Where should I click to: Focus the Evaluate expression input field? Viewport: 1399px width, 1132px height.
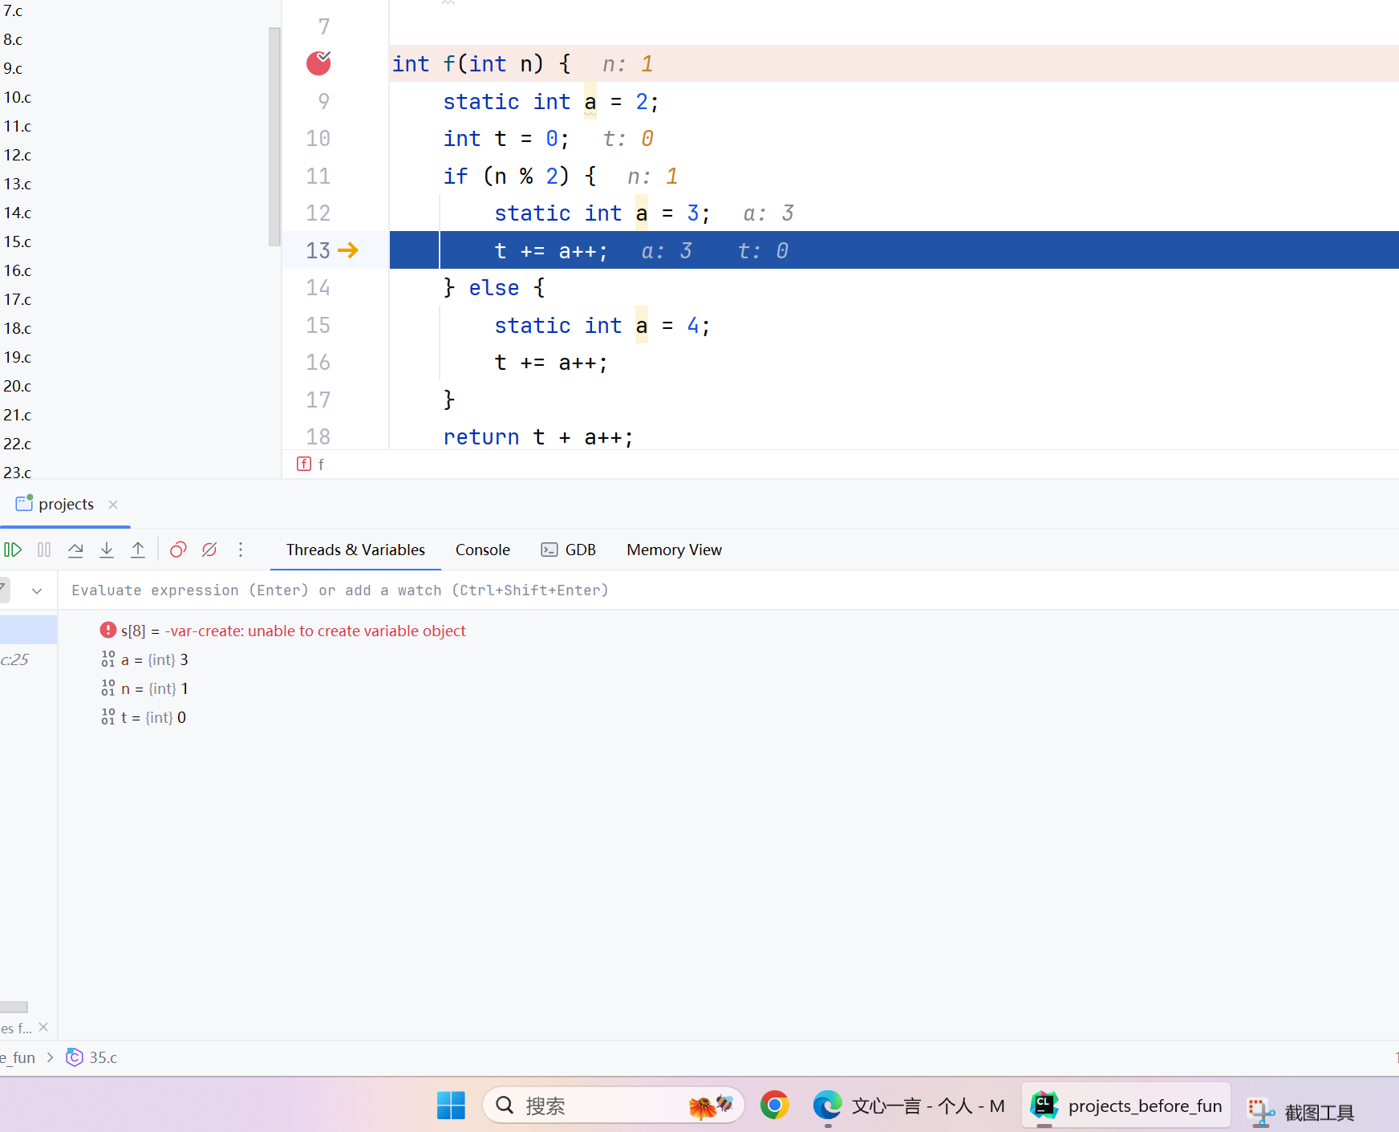(x=730, y=590)
